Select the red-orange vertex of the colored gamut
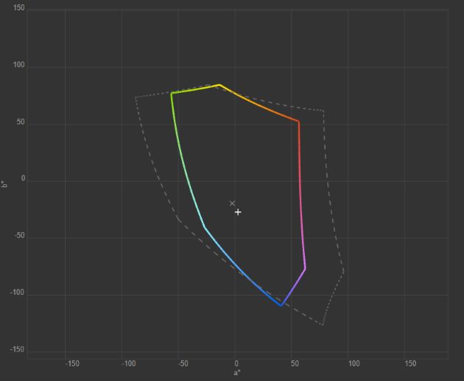This screenshot has width=464, height=381. 298,122
